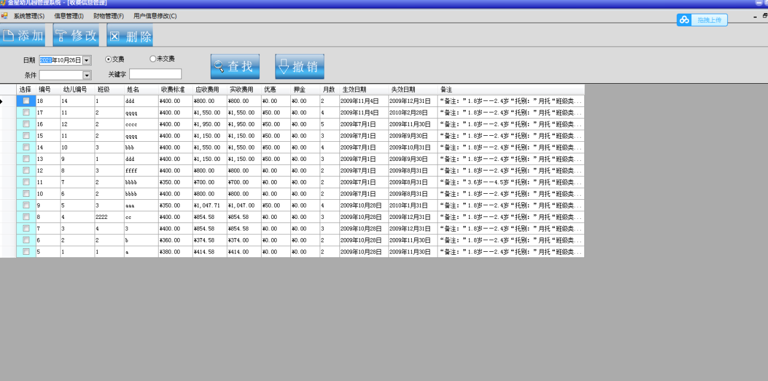Check the checkbox in row 编号 12

[x=26, y=170]
